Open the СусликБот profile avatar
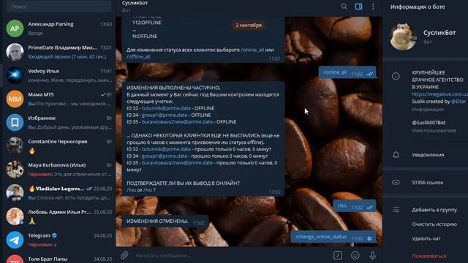This screenshot has width=468, height=263. pos(403,37)
